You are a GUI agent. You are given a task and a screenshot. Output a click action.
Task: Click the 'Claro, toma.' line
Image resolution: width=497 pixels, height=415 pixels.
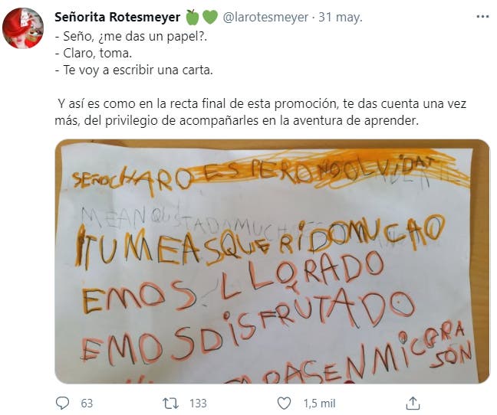[94, 53]
